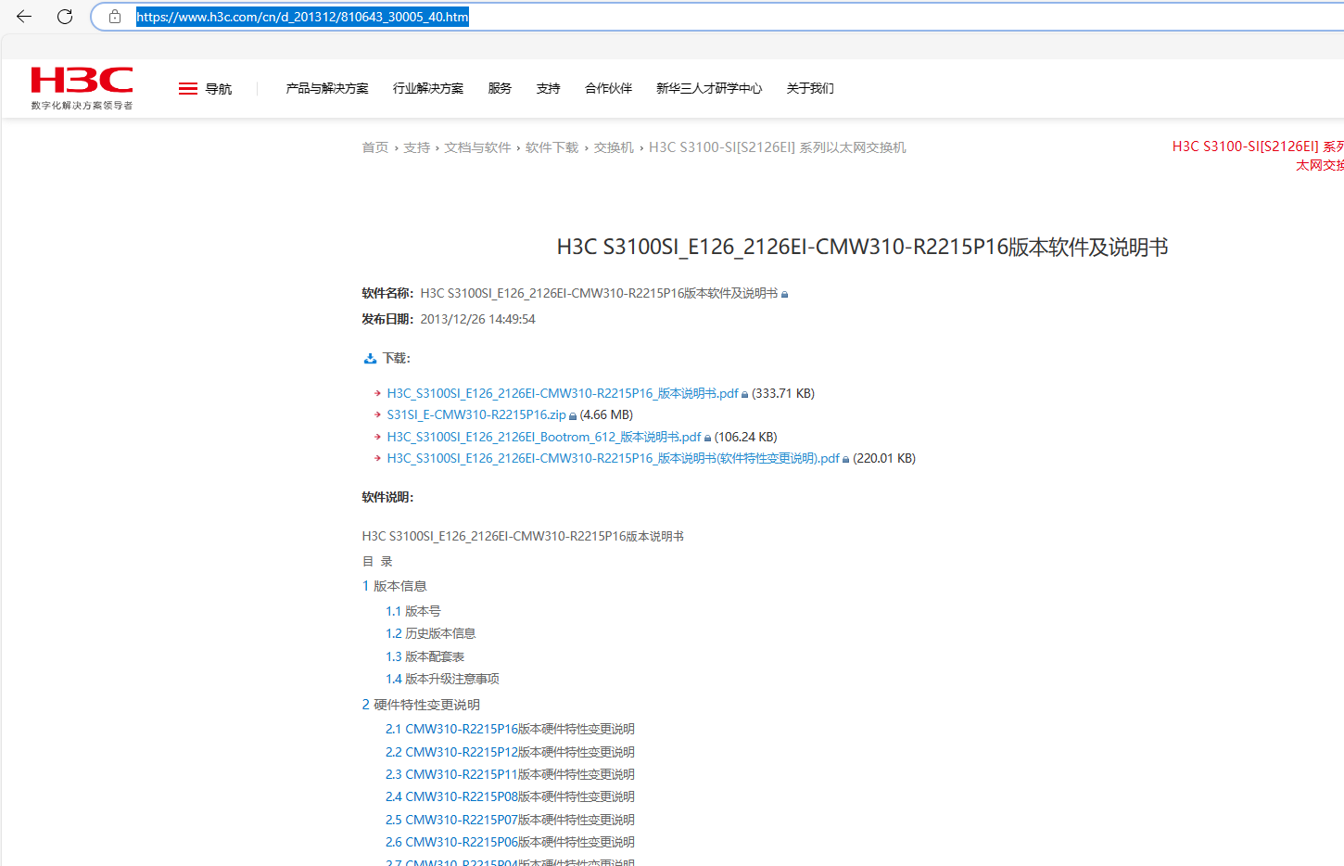
Task: Jump to section 1.4 版本升级注意事项
Action: point(442,680)
